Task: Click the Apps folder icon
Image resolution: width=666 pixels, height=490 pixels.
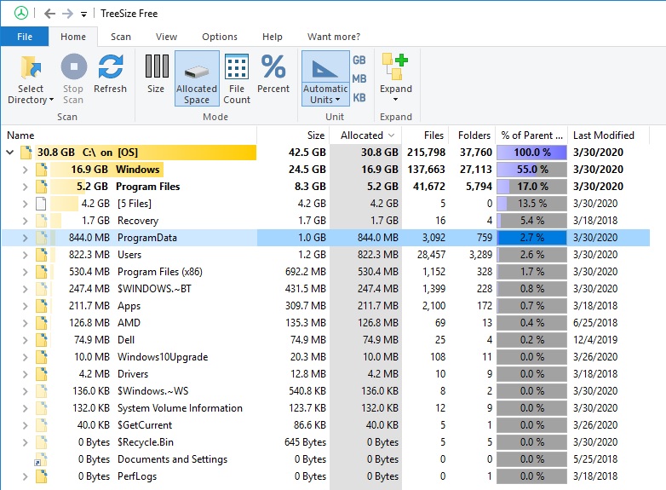Action: [x=41, y=306]
